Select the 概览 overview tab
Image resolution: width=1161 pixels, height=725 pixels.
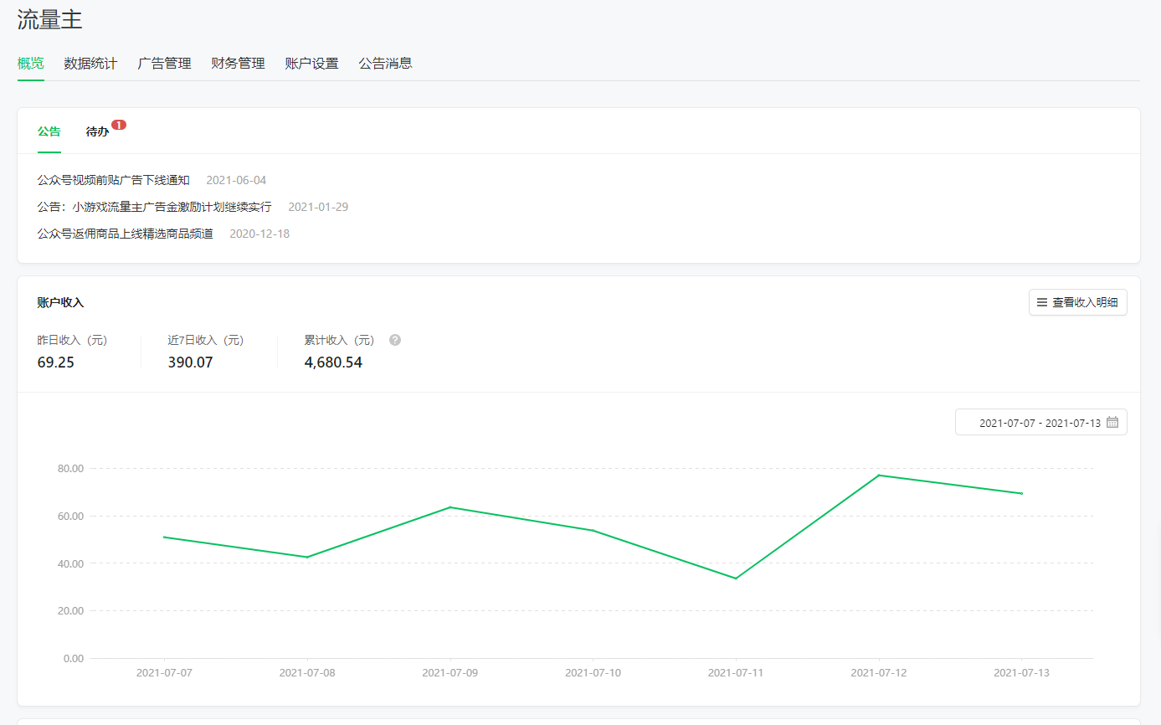pos(31,64)
